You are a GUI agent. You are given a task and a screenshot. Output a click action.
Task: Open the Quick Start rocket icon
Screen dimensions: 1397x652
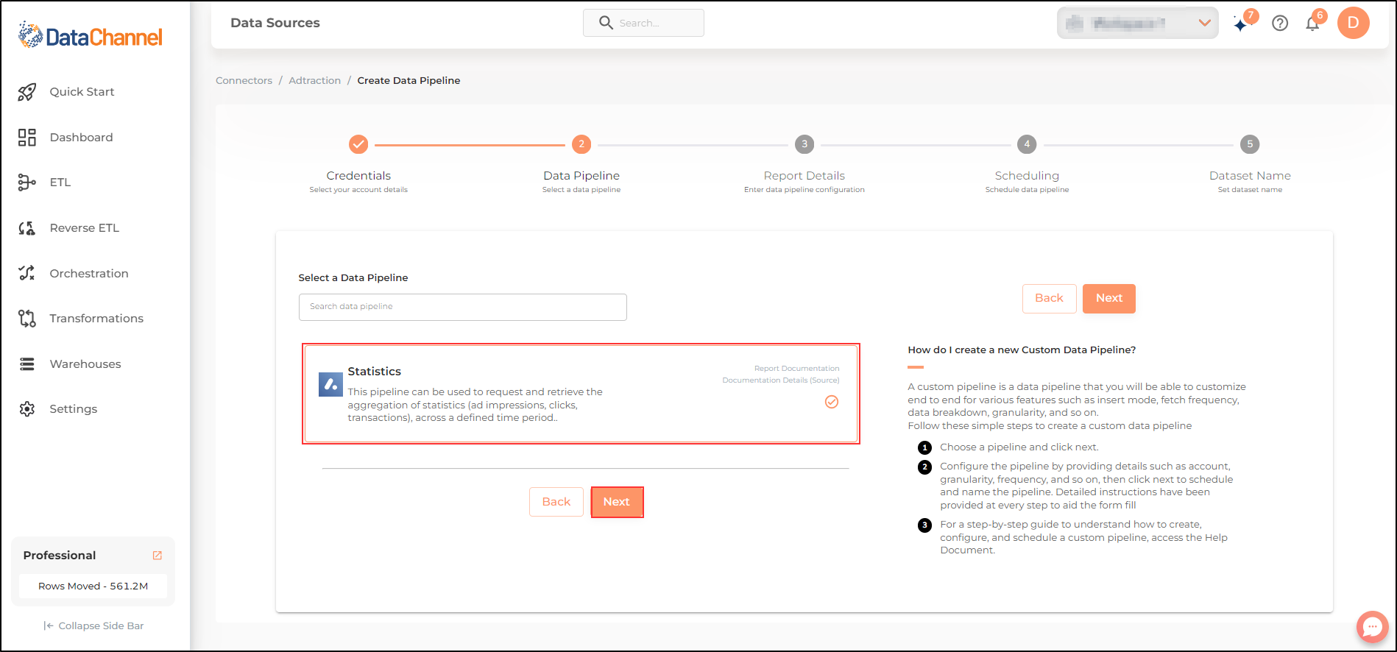coord(27,92)
